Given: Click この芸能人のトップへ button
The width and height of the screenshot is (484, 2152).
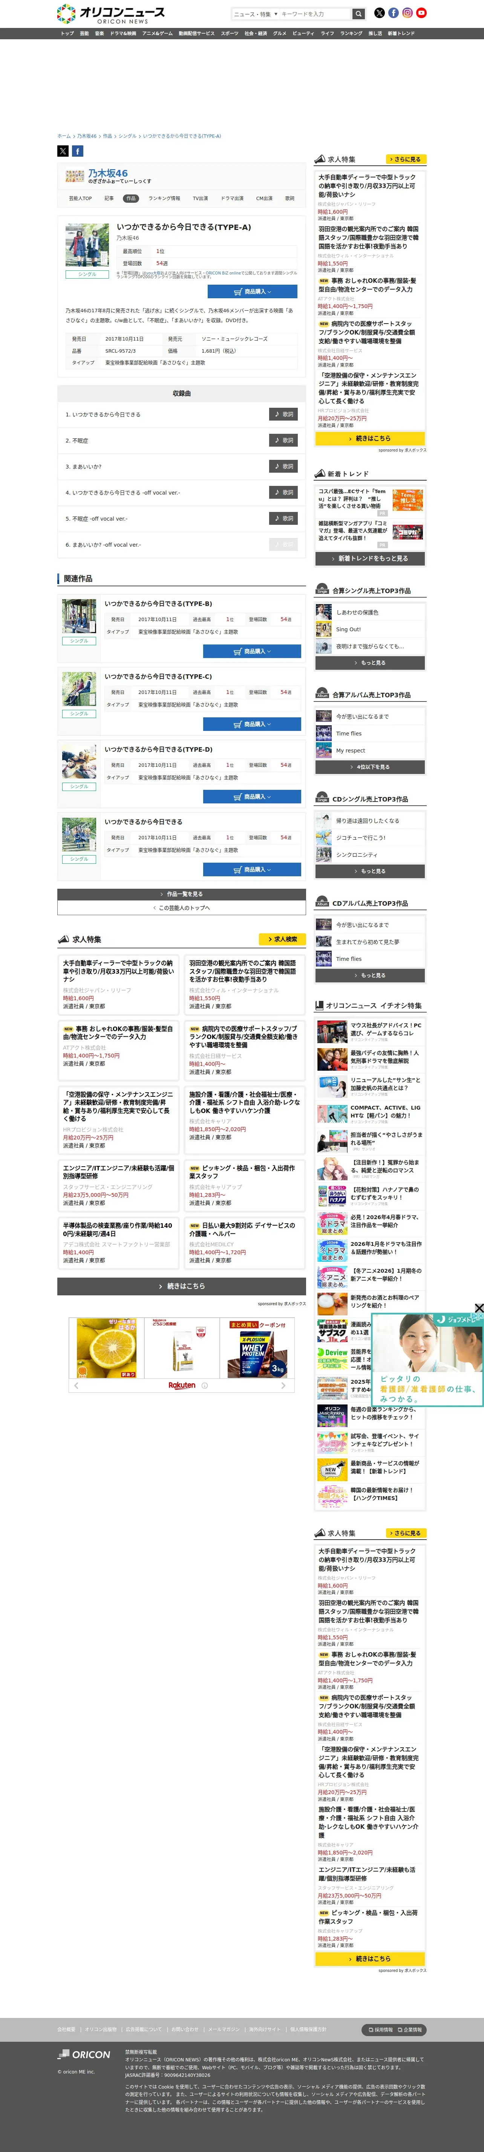Looking at the screenshot, I should [x=182, y=907].
